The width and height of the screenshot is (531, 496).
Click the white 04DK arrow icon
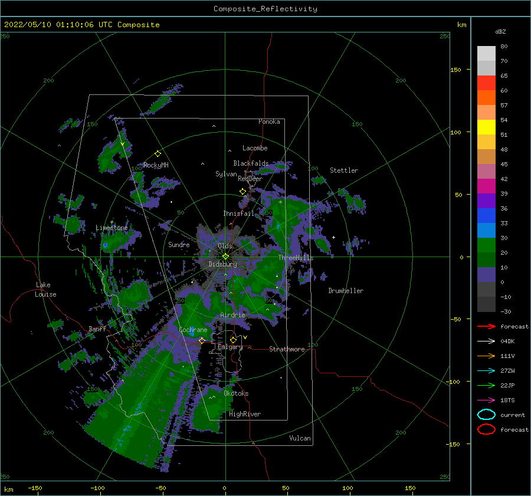[486, 341]
